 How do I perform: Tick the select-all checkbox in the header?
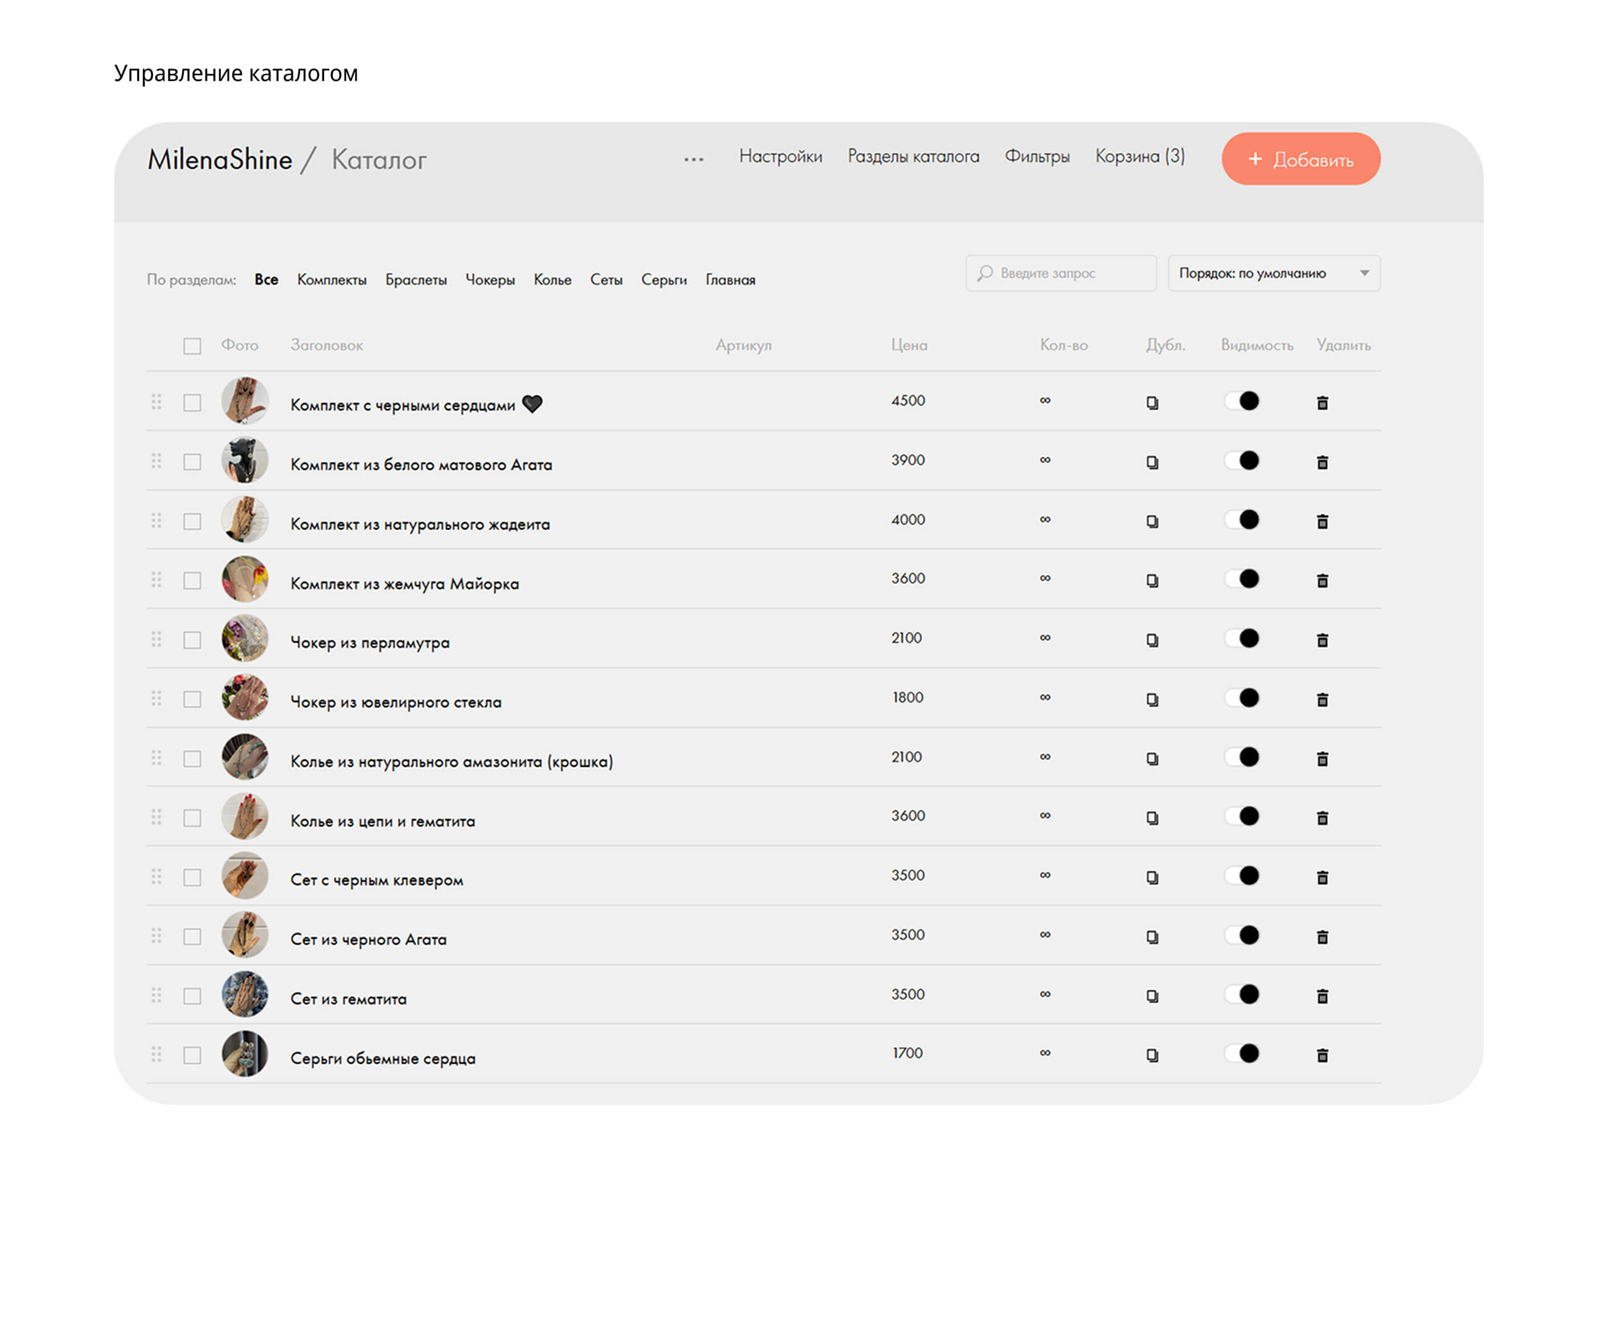coord(192,346)
